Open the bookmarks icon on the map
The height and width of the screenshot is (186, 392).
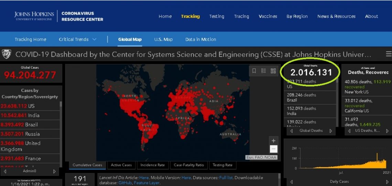254,71
